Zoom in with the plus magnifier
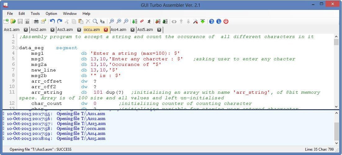342x155 pixels. pos(119,21)
